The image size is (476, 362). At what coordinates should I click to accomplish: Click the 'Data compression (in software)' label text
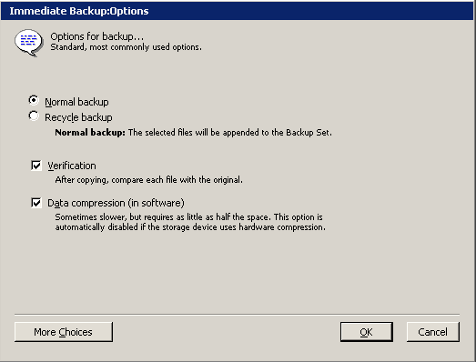pos(116,203)
